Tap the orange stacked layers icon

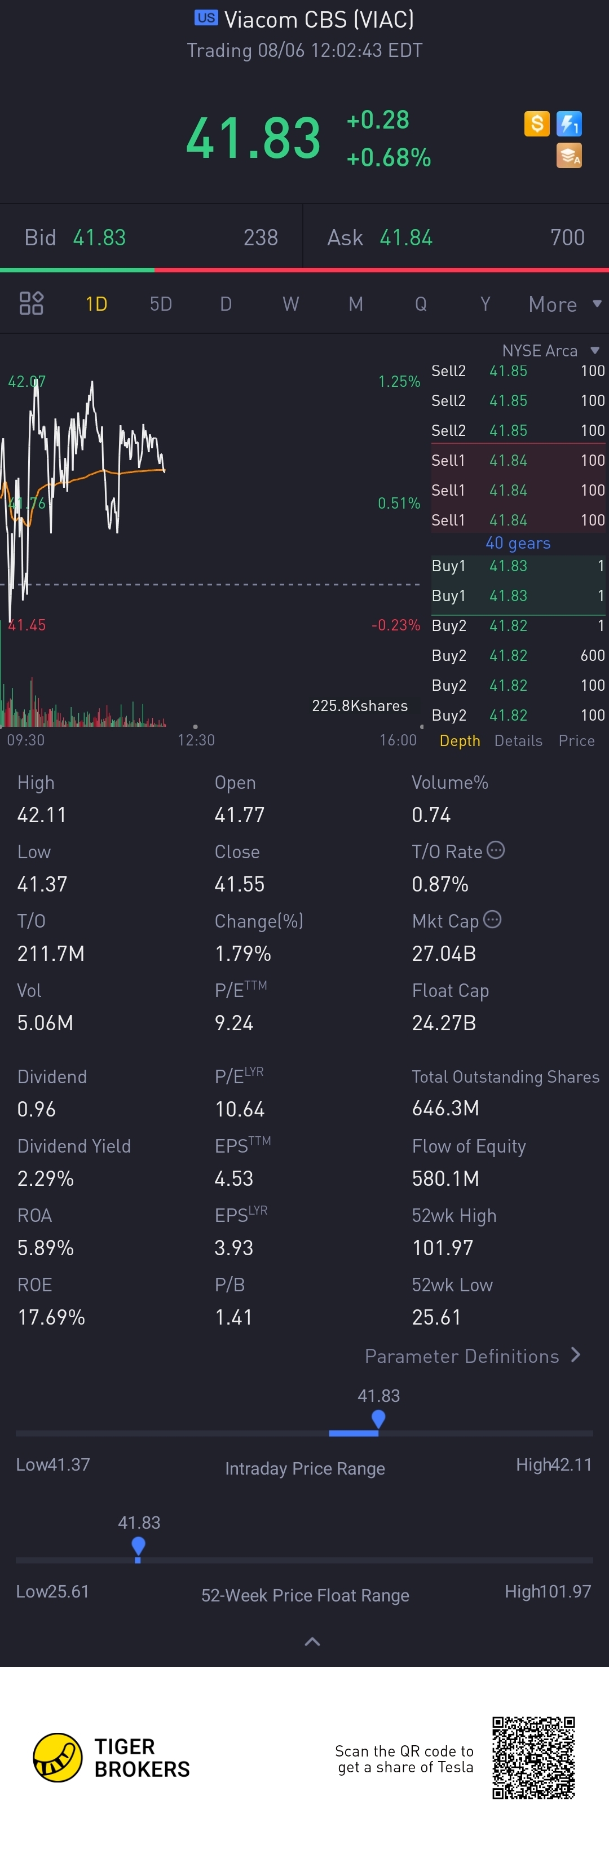click(x=570, y=156)
